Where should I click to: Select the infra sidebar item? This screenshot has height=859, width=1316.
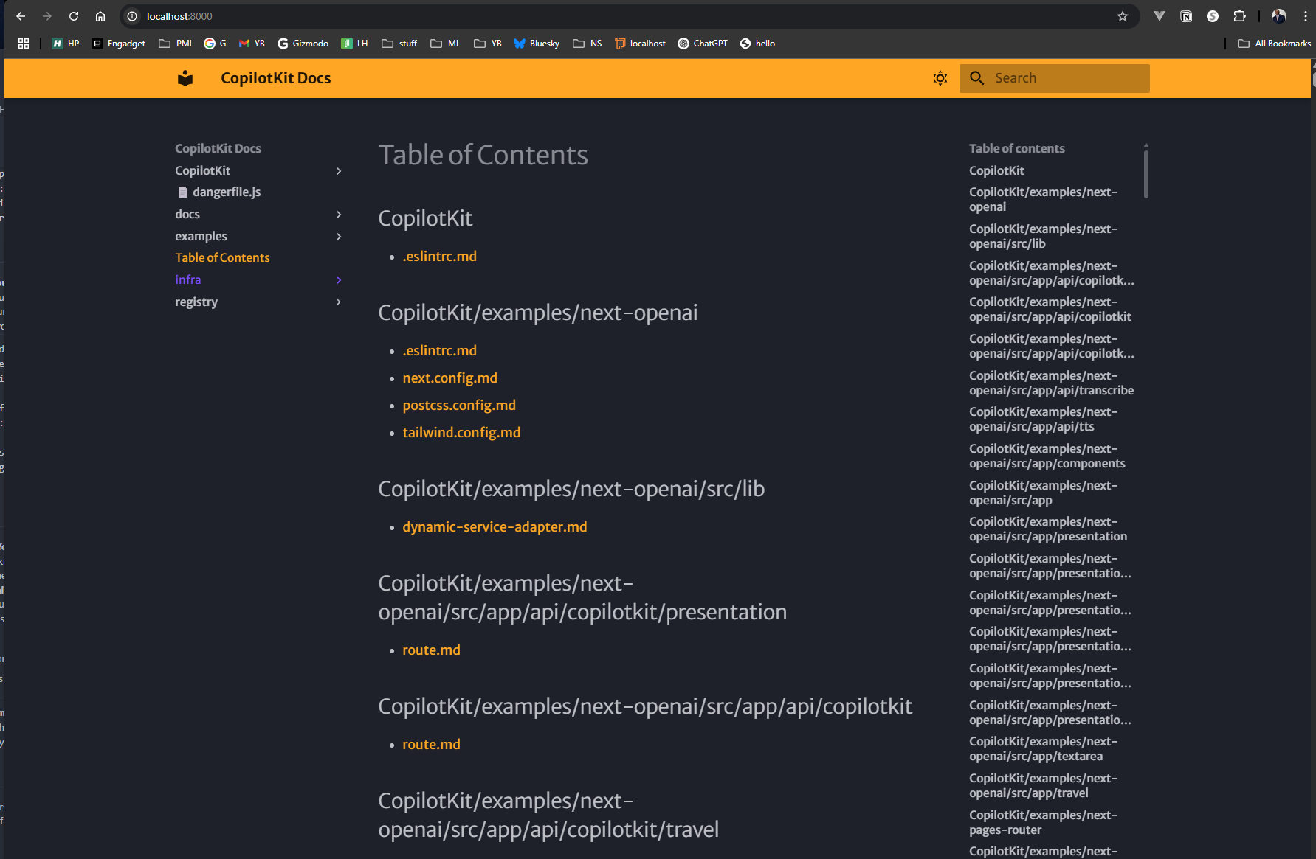pos(188,279)
